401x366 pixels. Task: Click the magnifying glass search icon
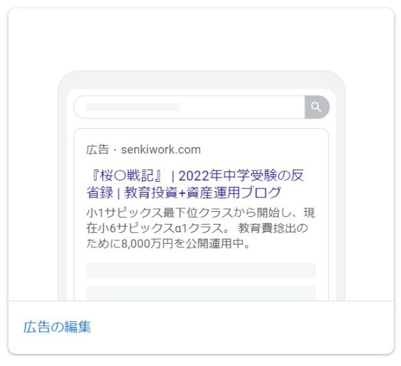(x=317, y=107)
